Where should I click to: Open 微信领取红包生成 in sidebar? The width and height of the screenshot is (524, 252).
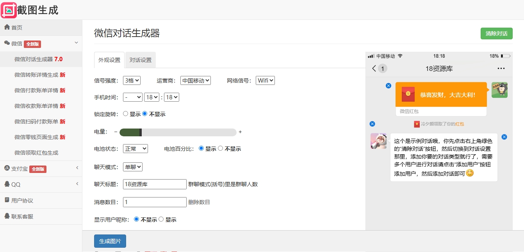(41, 153)
